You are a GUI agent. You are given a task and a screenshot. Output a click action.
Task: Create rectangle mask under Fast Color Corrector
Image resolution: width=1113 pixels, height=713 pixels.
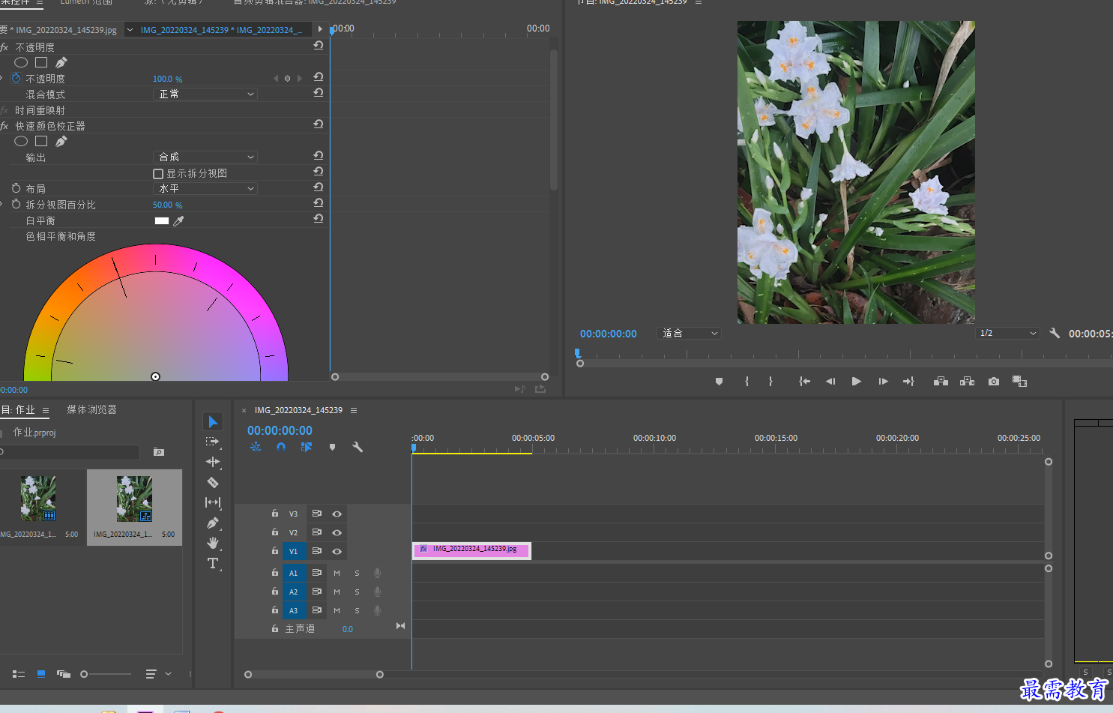coord(41,141)
